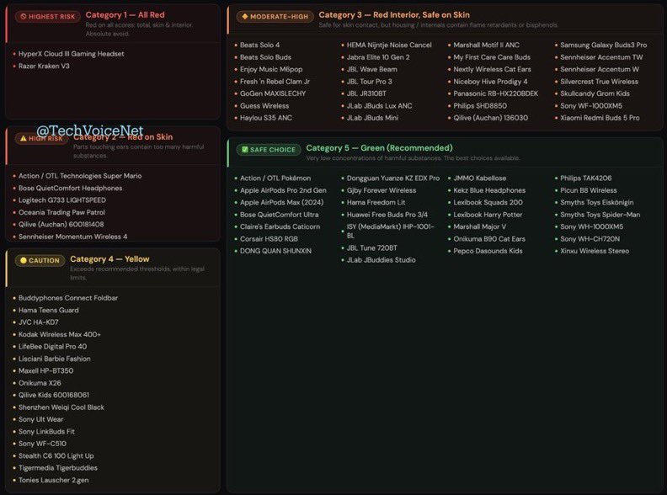Click JBL Tune 720BT entry
Viewport: 667px width, 495px height.
coord(371,248)
